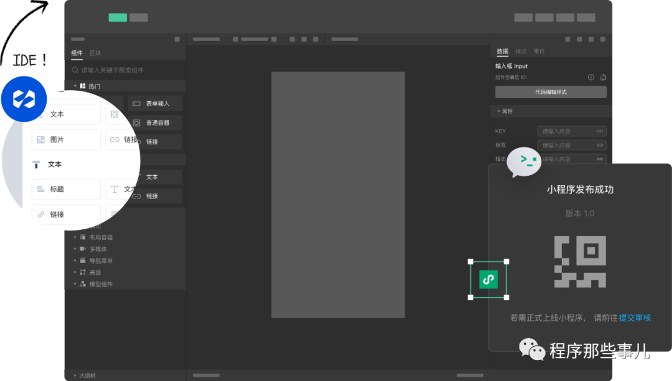672x381 pixels.
Task: Switch to the 组件 tab
Action: tap(77, 53)
